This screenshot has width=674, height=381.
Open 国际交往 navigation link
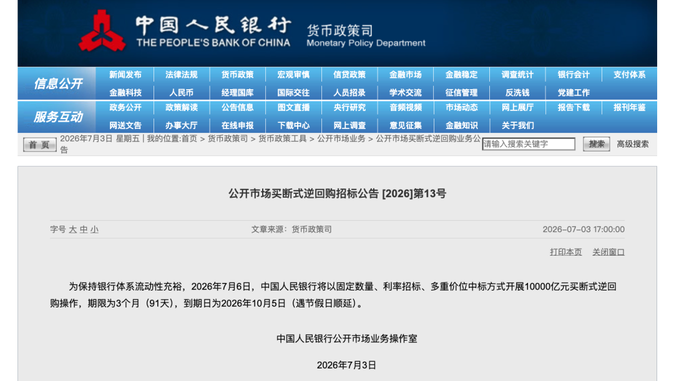(293, 92)
